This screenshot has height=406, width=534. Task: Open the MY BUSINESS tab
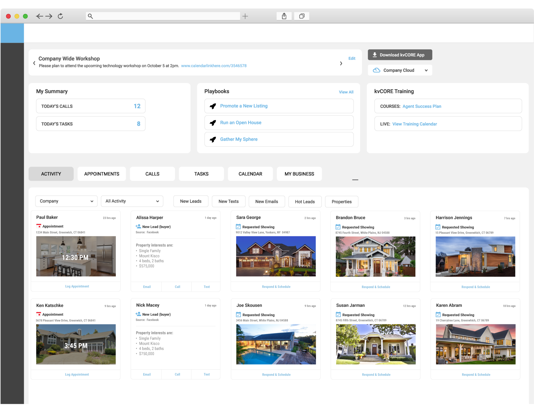tap(299, 174)
